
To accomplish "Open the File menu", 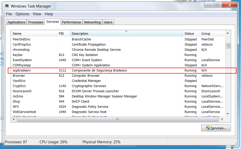I will coord(9,14).
